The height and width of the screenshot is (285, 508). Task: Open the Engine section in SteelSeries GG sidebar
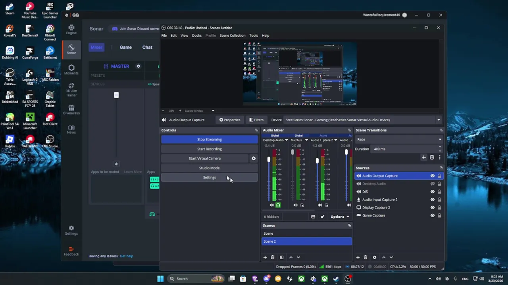[x=71, y=29]
